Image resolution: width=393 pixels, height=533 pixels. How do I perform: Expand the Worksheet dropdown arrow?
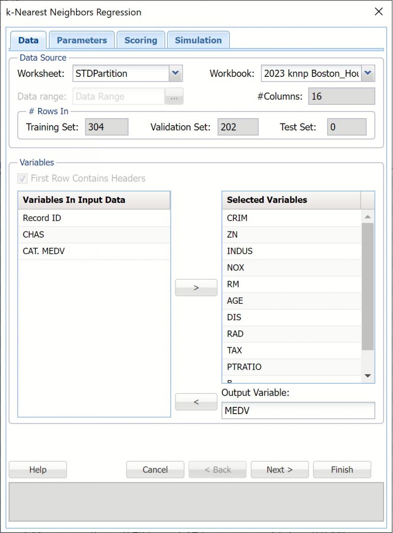(176, 73)
